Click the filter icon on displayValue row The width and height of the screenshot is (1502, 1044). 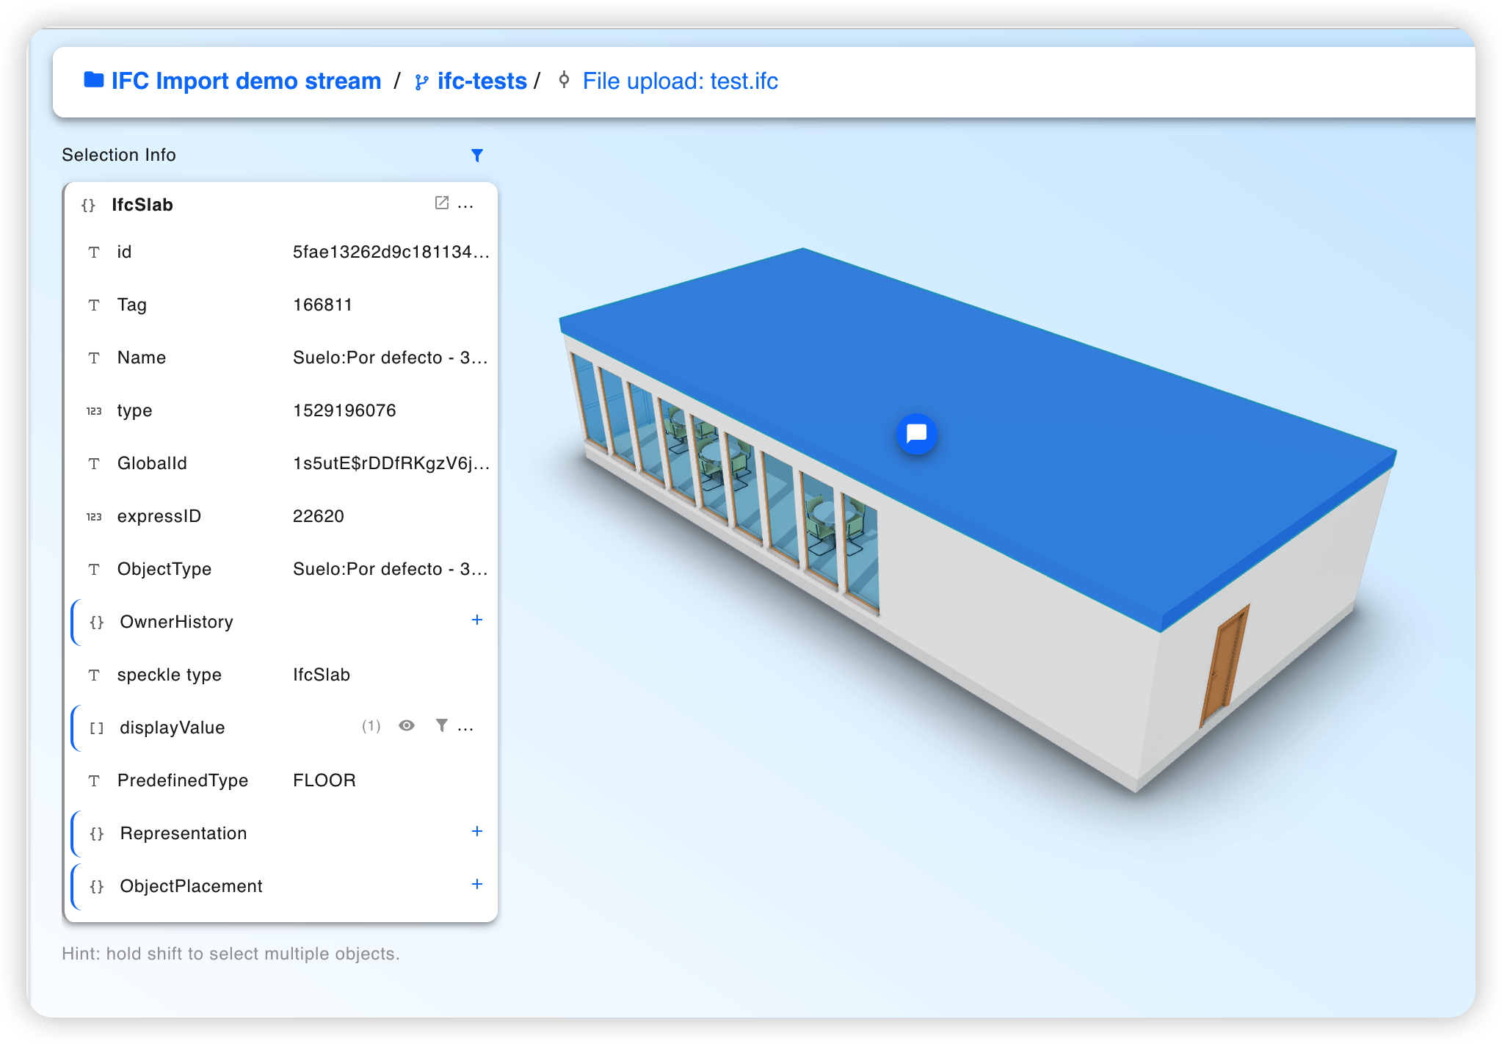click(441, 725)
